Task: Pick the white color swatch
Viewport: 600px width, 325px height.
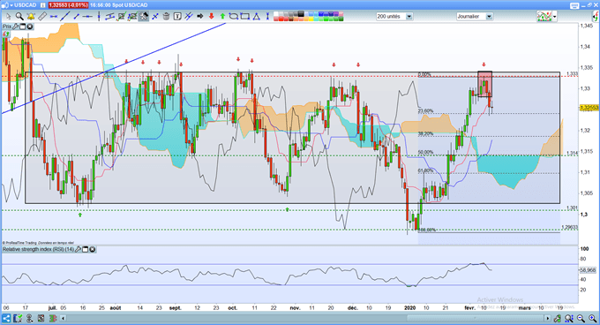Action: click(276, 14)
